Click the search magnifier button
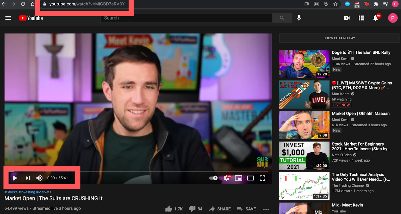401x214 pixels. (282, 18)
